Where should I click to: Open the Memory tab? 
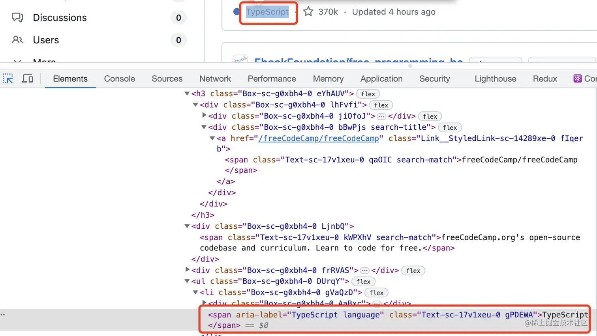328,79
